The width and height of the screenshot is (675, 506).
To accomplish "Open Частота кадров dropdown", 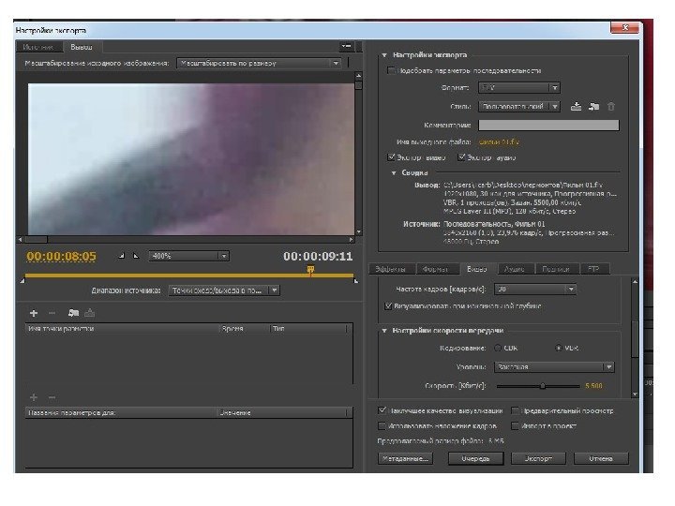I will [535, 290].
